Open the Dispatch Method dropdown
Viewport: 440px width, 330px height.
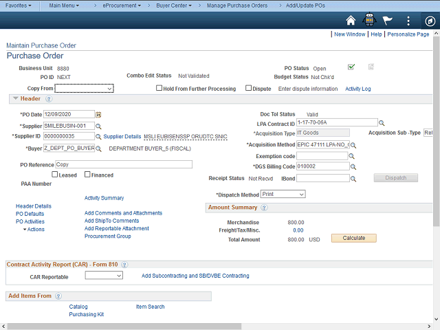(283, 195)
